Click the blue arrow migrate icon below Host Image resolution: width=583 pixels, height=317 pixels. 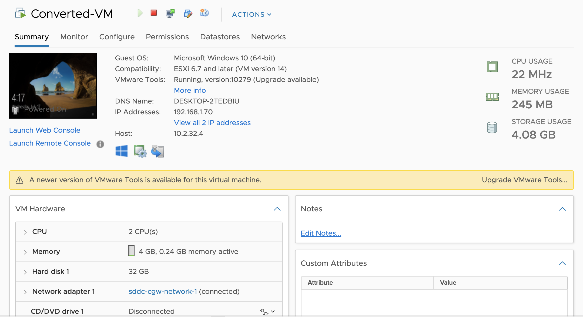click(x=158, y=151)
